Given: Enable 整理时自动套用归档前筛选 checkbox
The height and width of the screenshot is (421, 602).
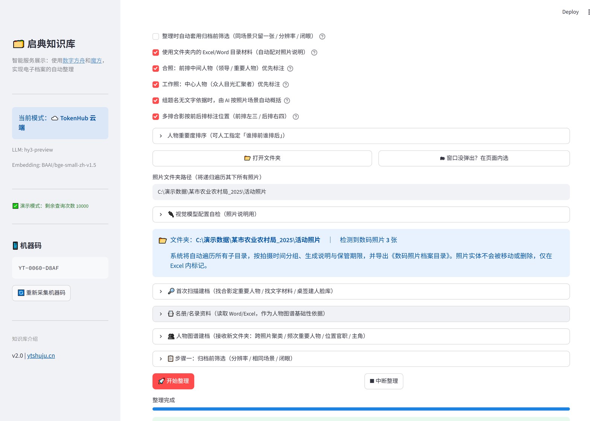Looking at the screenshot, I should pyautogui.click(x=156, y=36).
